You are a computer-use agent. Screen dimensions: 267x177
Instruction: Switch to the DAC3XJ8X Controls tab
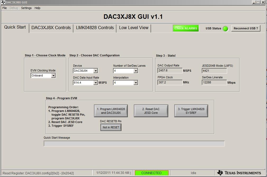(x=51, y=28)
